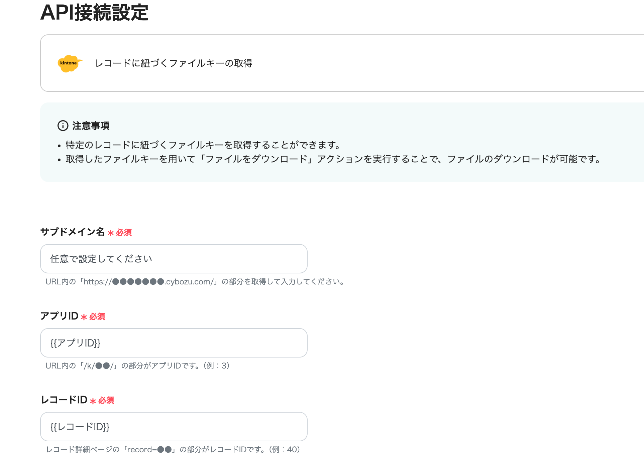Click the red asterisk next to アプリID

click(83, 317)
